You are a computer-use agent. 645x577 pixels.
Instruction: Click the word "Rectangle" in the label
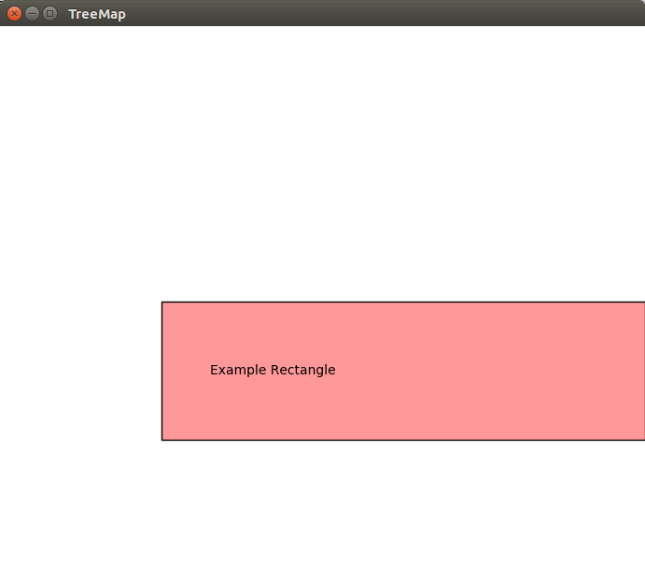tap(302, 370)
